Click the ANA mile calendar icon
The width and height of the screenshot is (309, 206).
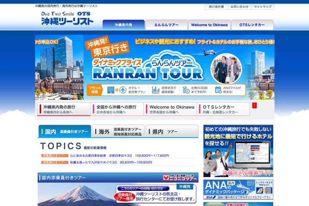click(x=218, y=90)
